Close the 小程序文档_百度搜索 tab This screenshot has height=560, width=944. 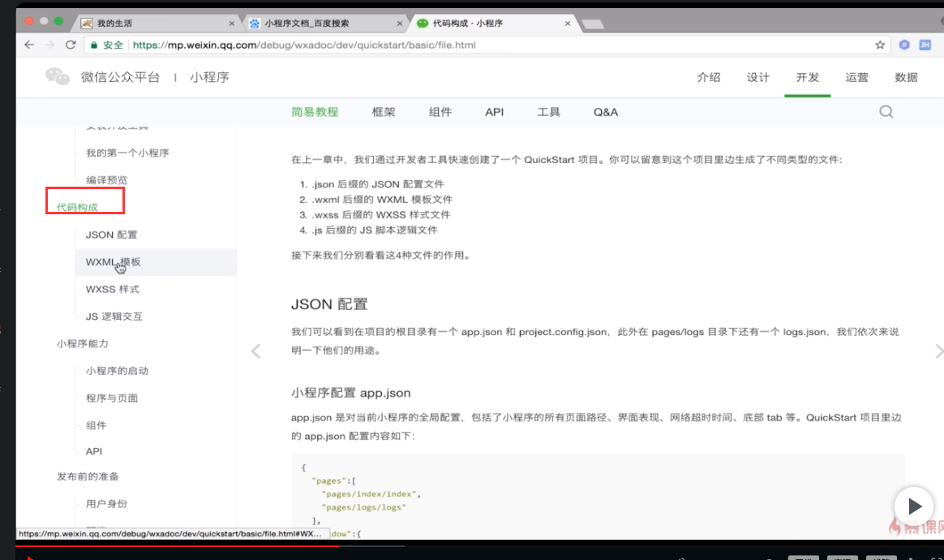[400, 24]
